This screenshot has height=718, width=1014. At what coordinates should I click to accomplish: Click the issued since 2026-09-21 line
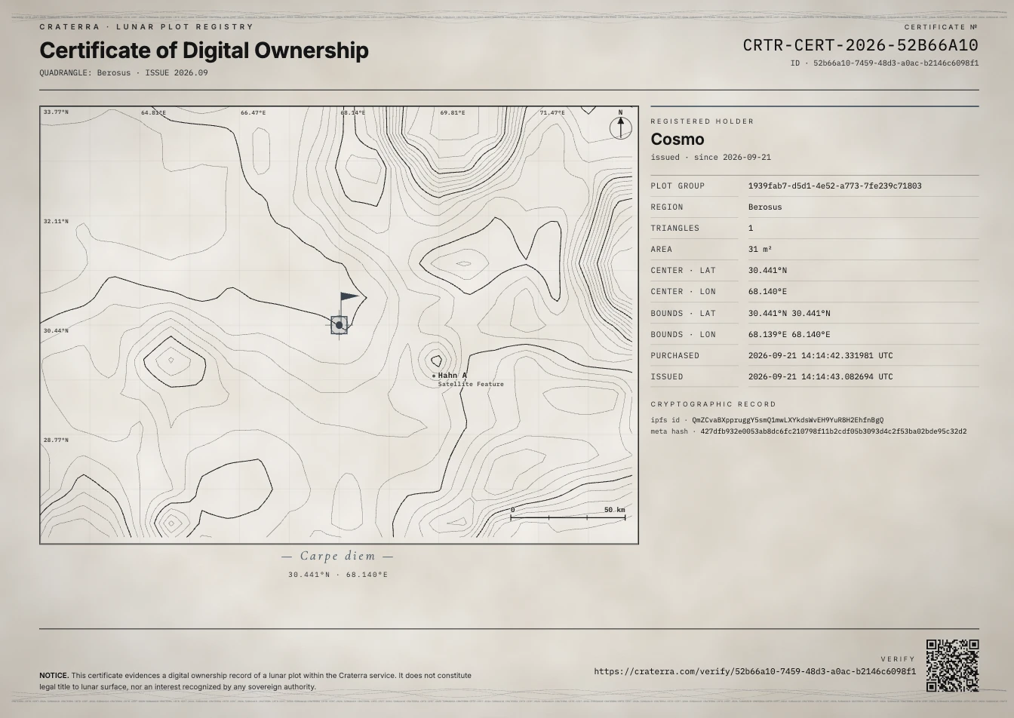click(711, 157)
